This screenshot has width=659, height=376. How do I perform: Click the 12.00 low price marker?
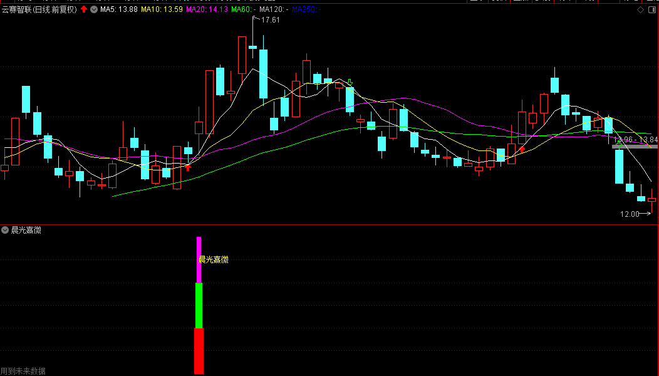coord(630,214)
